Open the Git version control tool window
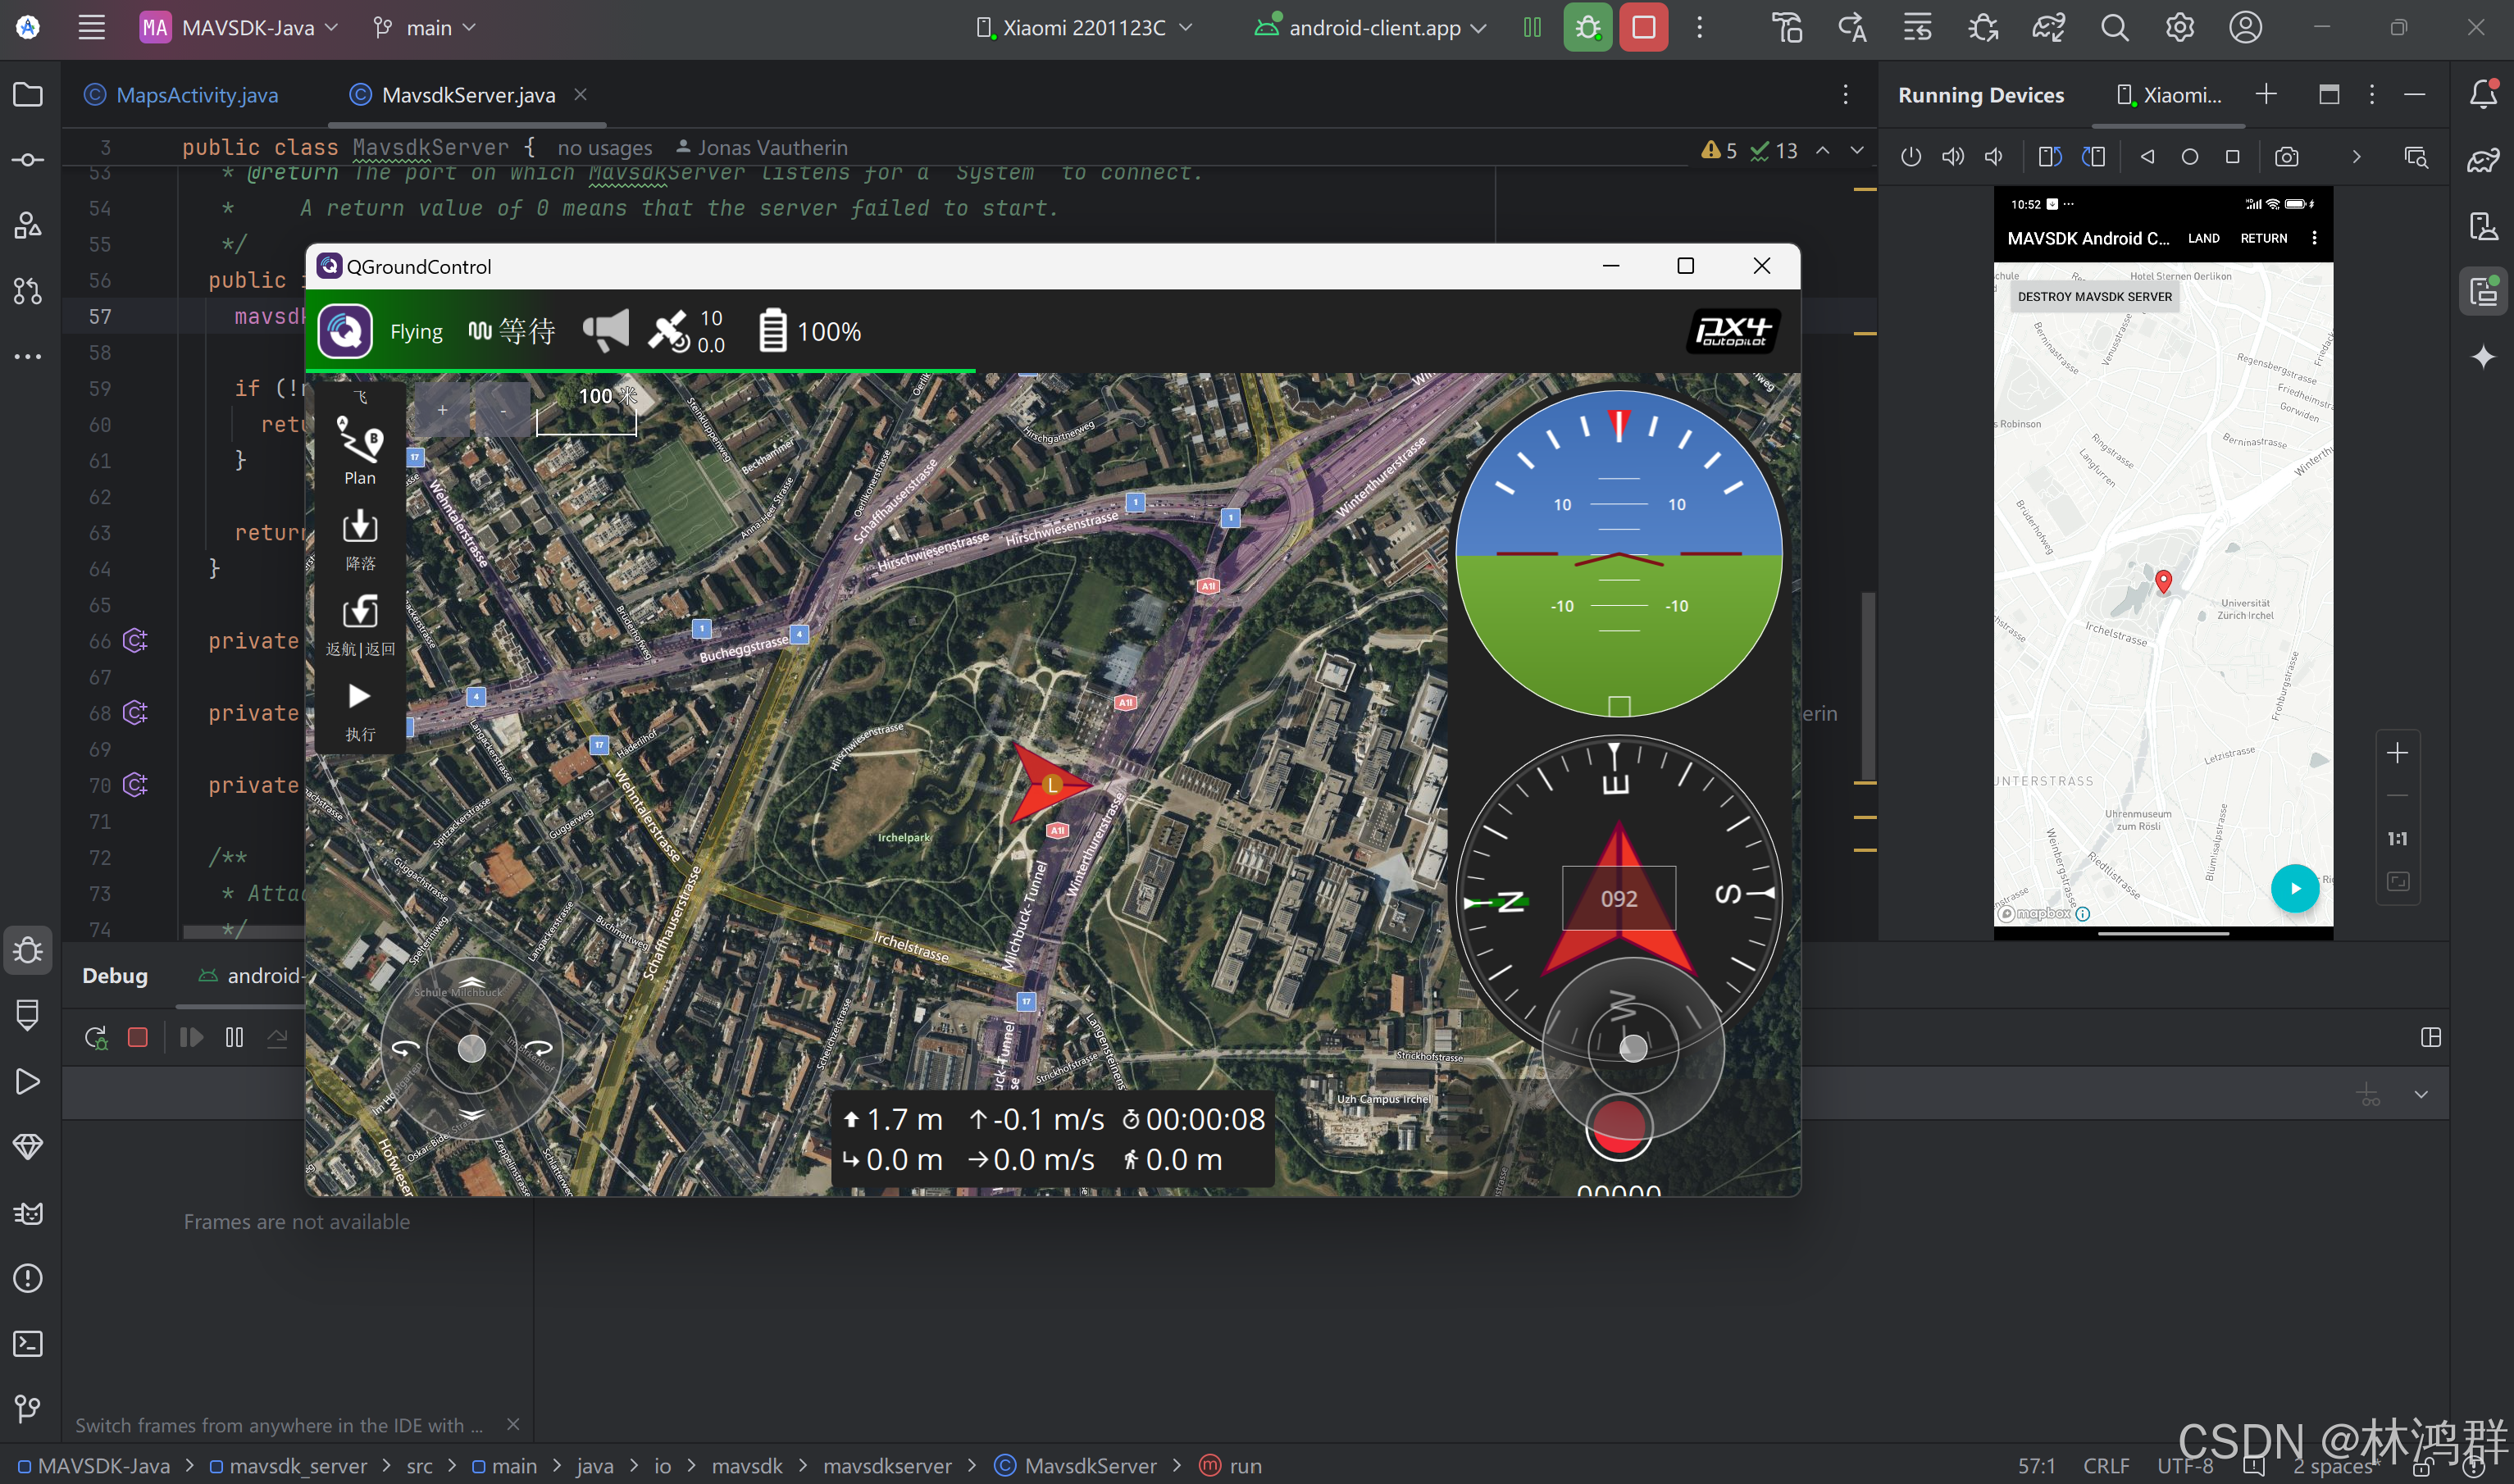 (28, 1408)
